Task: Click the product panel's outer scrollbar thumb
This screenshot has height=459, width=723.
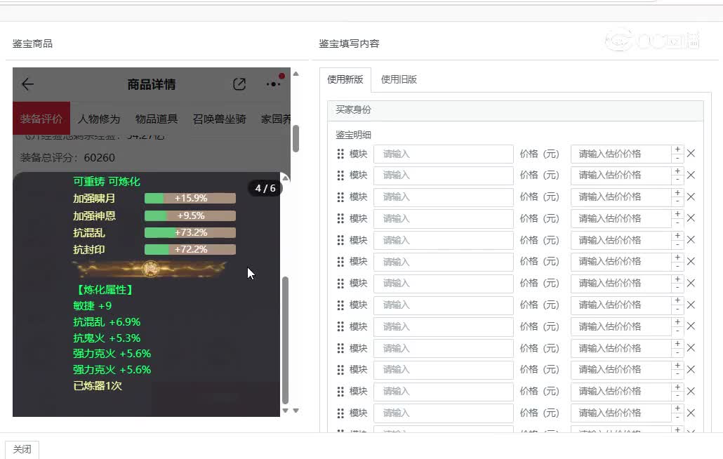Action: click(296, 138)
